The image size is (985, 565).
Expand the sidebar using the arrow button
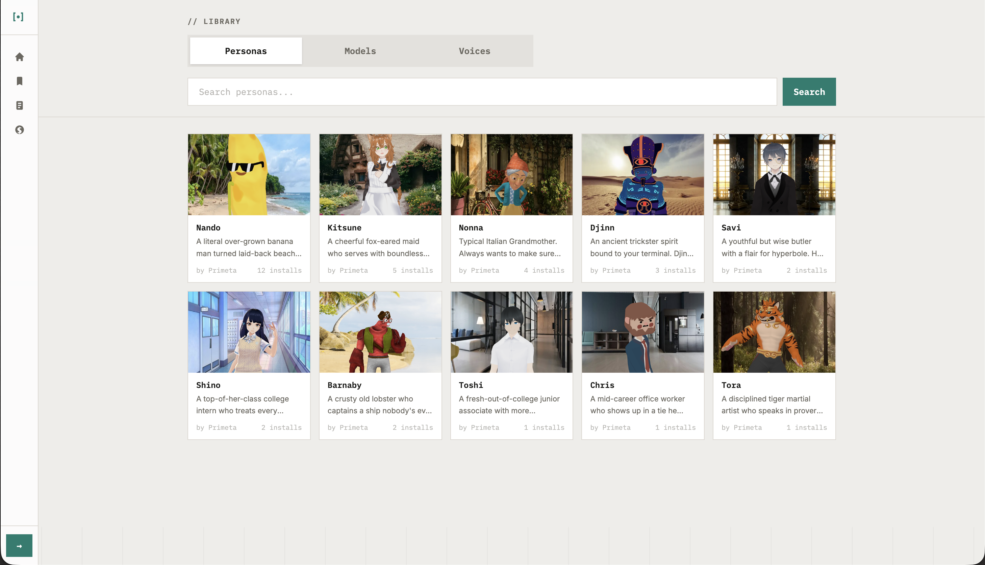pos(19,545)
